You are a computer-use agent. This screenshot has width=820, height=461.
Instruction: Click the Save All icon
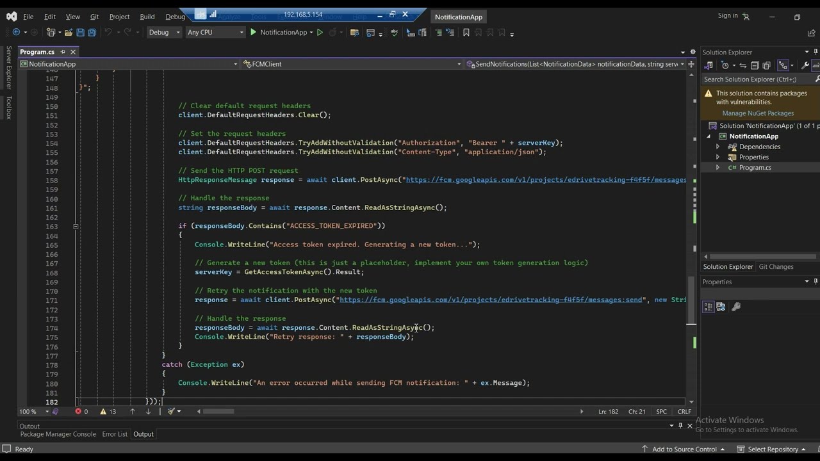click(92, 32)
